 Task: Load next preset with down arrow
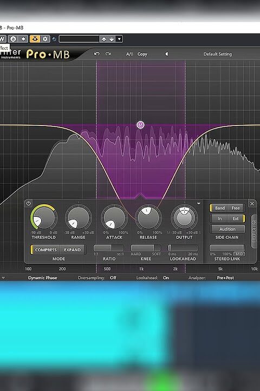click(112, 39)
